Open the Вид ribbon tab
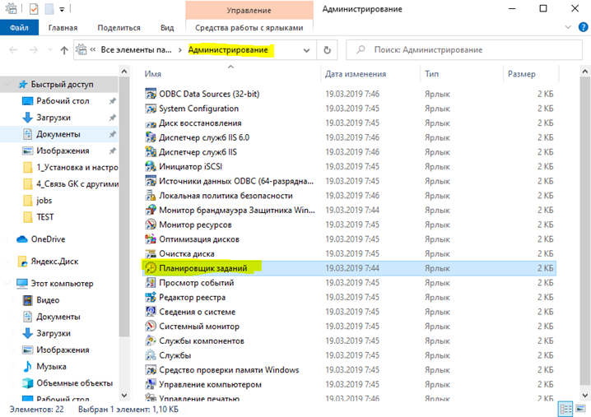591x417 pixels. tap(167, 28)
